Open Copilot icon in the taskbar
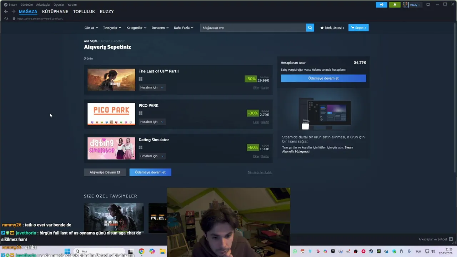The height and width of the screenshot is (257, 457). [152, 251]
